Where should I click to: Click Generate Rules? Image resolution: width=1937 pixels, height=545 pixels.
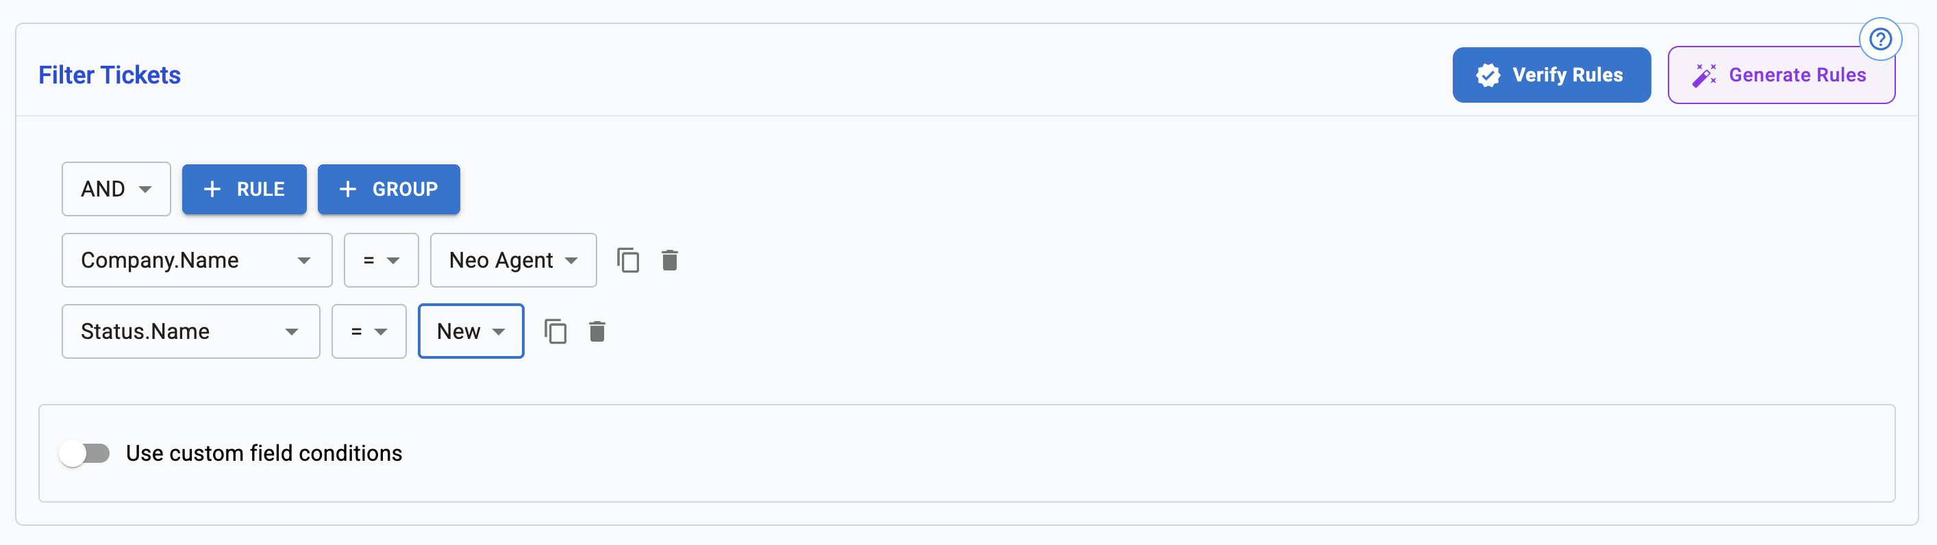coord(1782,75)
